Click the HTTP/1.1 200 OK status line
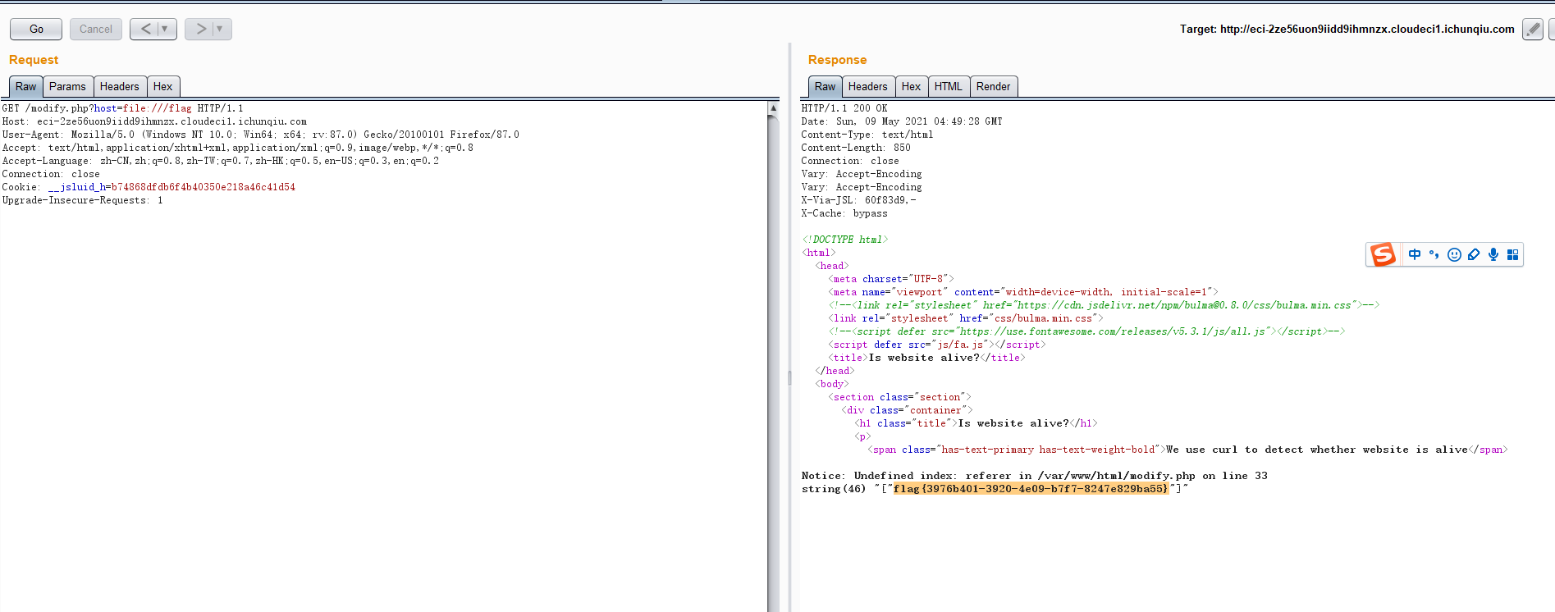The image size is (1555, 612). click(844, 108)
